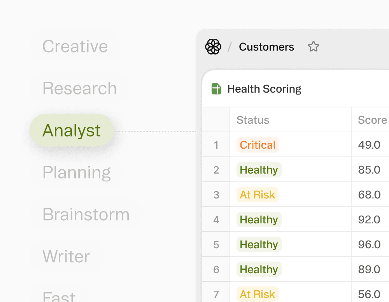The height and width of the screenshot is (302, 389).
Task: Select the Creative mode
Action: tap(75, 46)
